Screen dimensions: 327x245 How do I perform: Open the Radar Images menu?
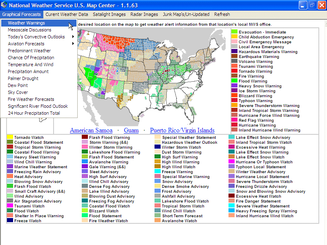(x=144, y=14)
